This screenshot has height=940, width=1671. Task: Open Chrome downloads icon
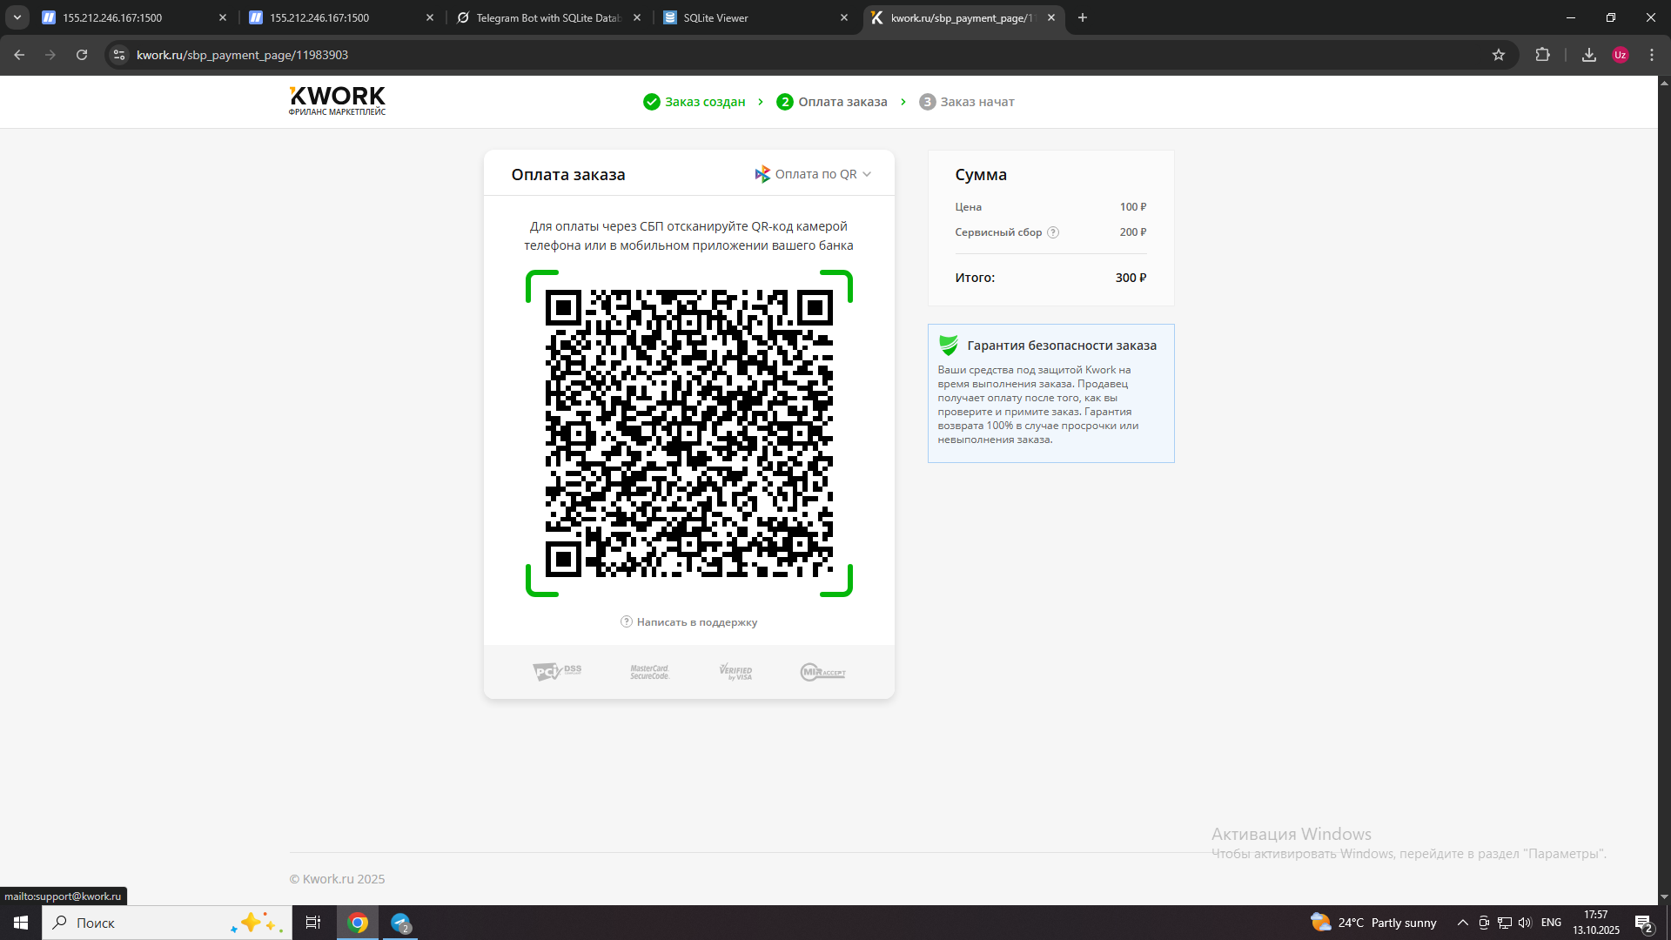click(x=1589, y=55)
